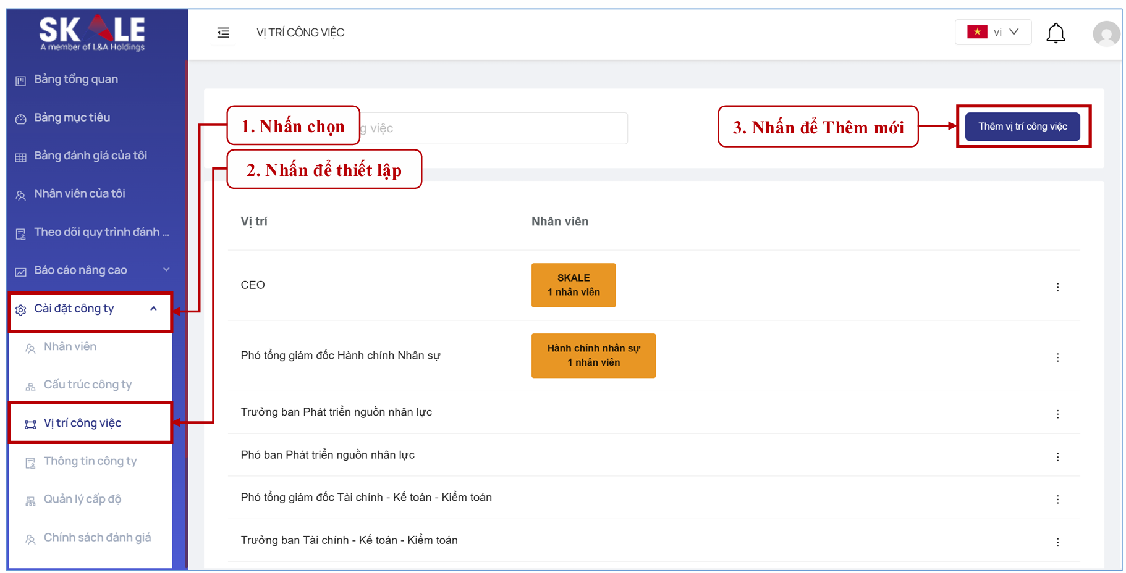Image resolution: width=1126 pixels, height=573 pixels.
Task: Open the language dropdown showing vi
Action: coord(993,32)
